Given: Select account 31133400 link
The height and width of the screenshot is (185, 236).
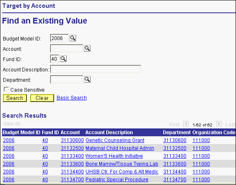Looking at the screenshot, I should 72,156.
